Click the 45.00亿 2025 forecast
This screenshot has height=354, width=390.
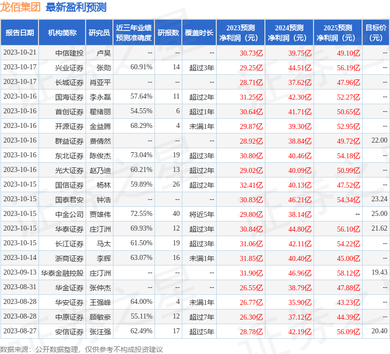pos(348,258)
